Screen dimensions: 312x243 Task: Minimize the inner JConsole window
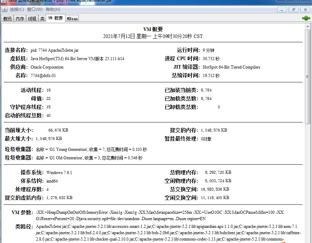pos(282,9)
